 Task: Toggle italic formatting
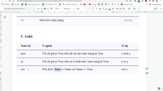pos(103,9)
